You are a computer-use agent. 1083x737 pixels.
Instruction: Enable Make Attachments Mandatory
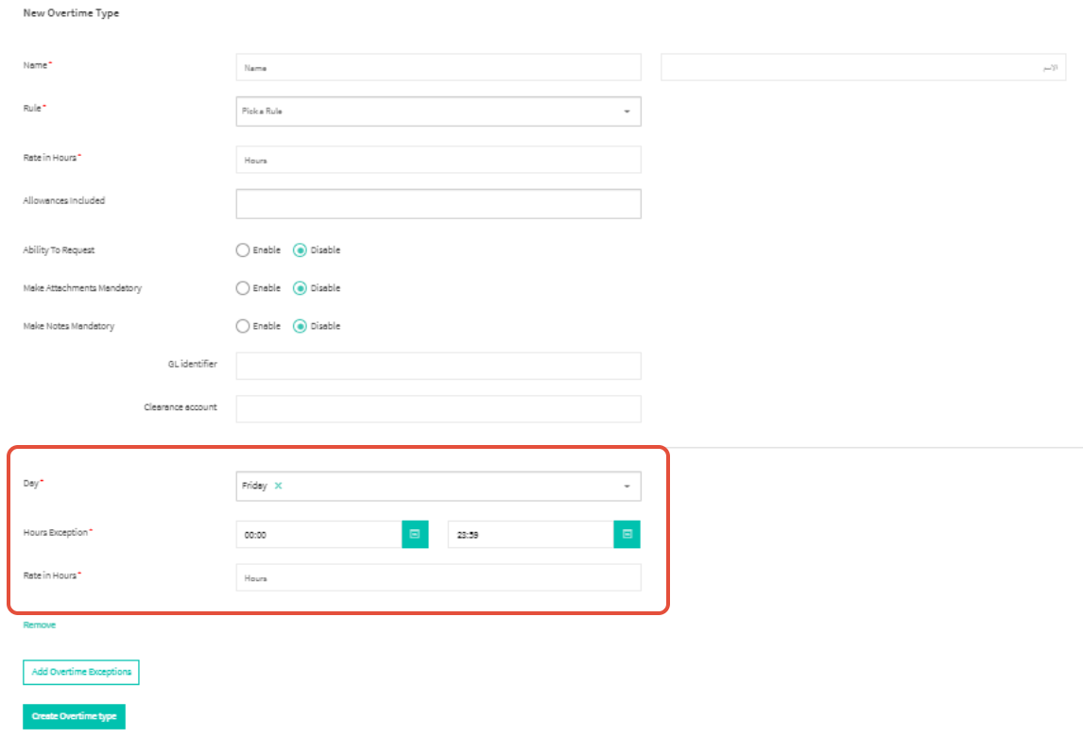243,288
